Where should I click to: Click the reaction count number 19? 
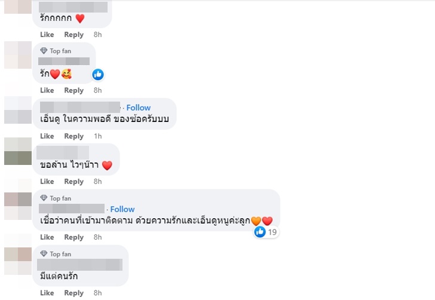click(272, 232)
